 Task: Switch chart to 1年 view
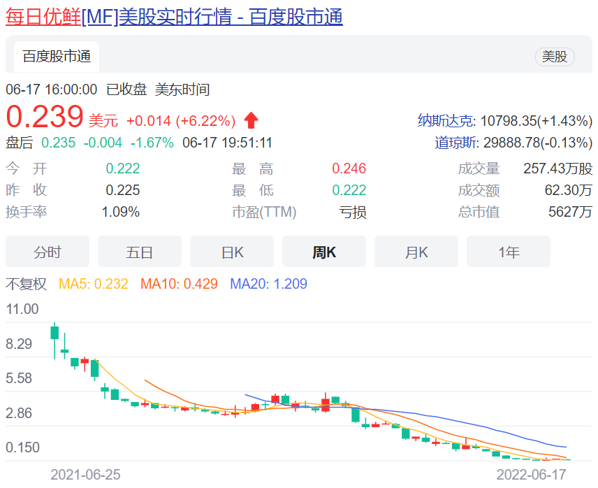coord(509,252)
